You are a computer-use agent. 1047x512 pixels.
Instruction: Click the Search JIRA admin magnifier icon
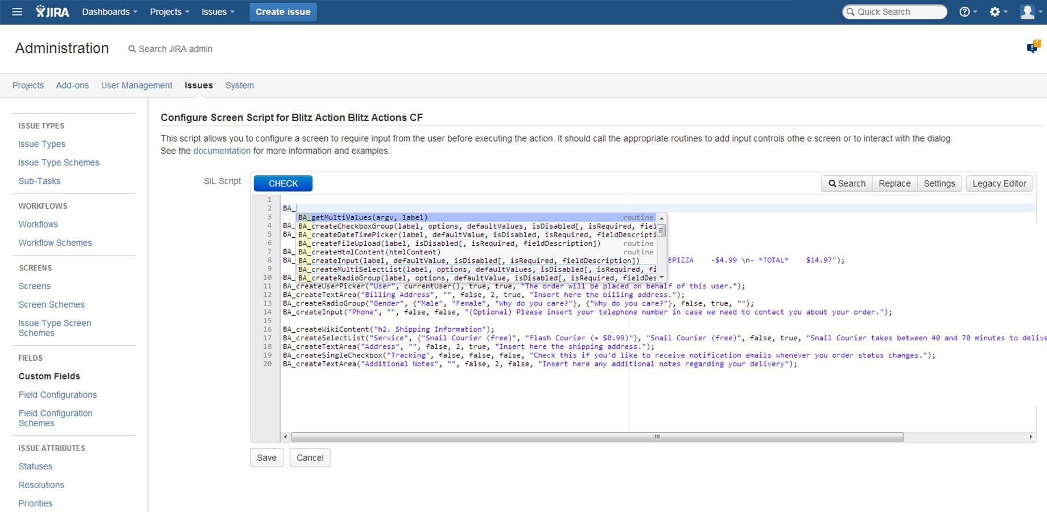[132, 49]
